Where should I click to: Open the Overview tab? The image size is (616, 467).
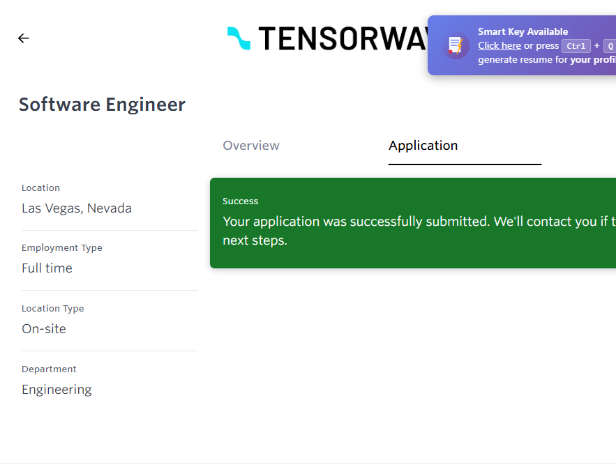coord(251,146)
